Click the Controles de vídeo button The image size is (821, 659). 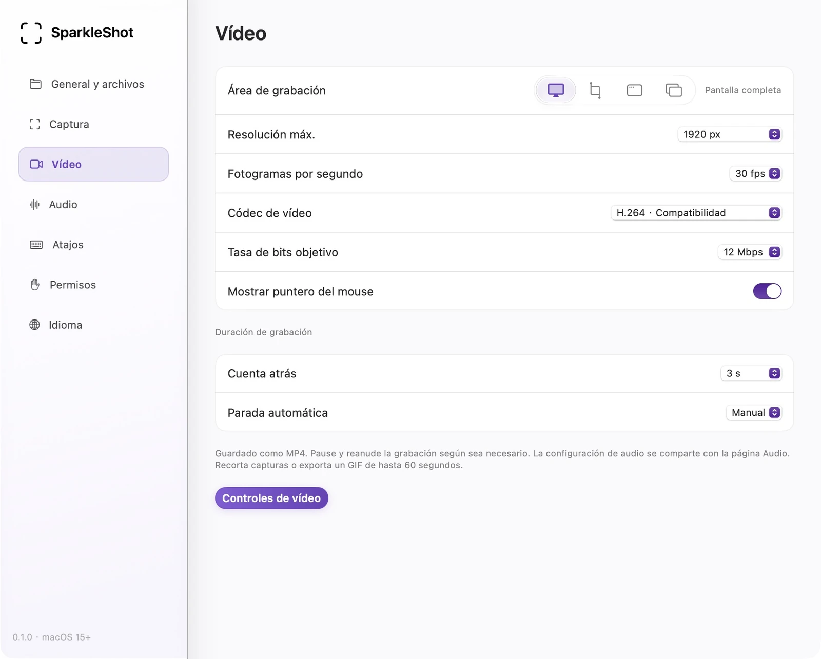click(x=271, y=498)
